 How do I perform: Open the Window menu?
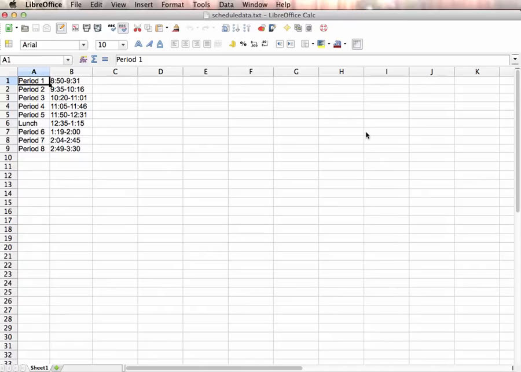click(x=255, y=5)
